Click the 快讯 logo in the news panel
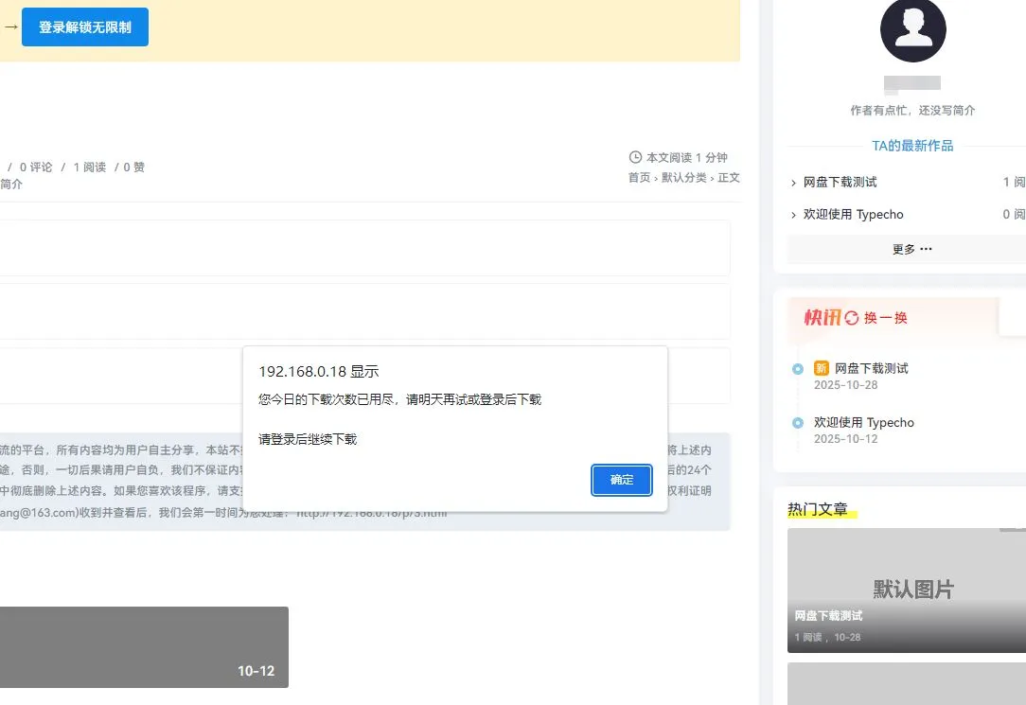The width and height of the screenshot is (1026, 705). (822, 318)
